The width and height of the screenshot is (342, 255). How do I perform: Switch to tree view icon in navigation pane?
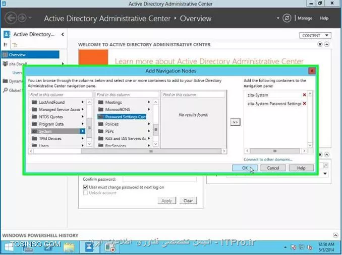click(15, 45)
